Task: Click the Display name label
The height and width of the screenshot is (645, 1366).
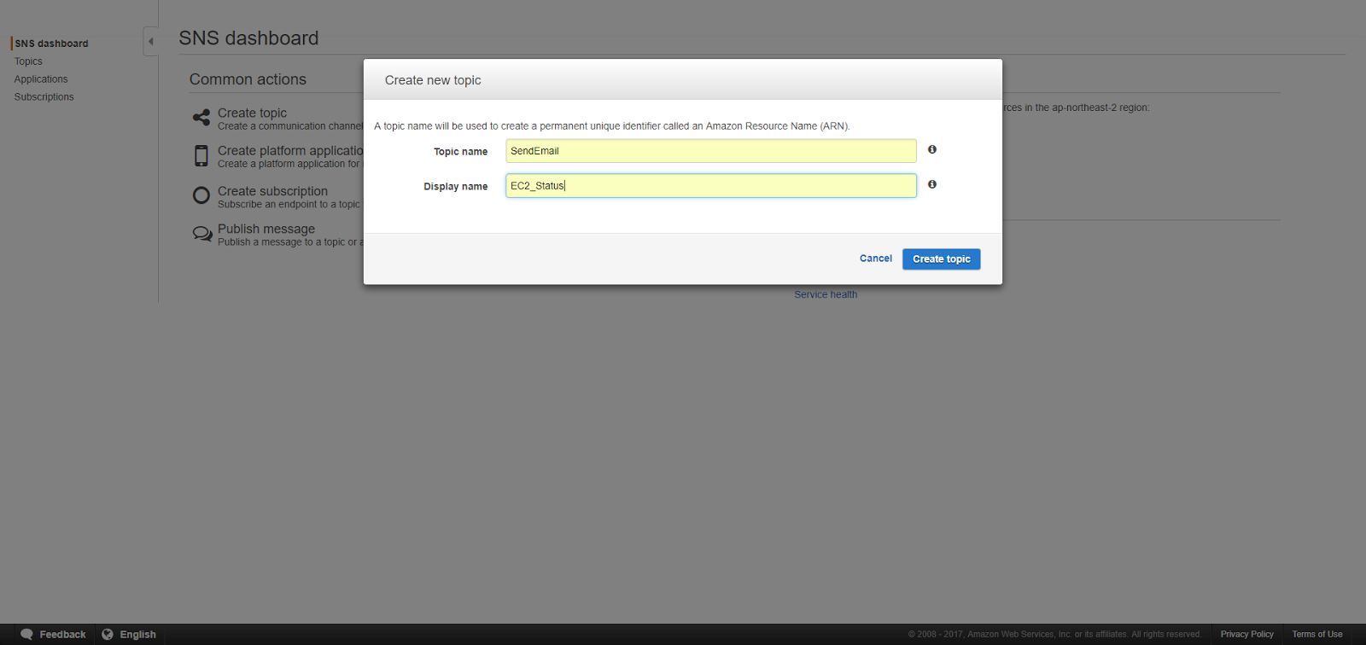Action: (455, 187)
